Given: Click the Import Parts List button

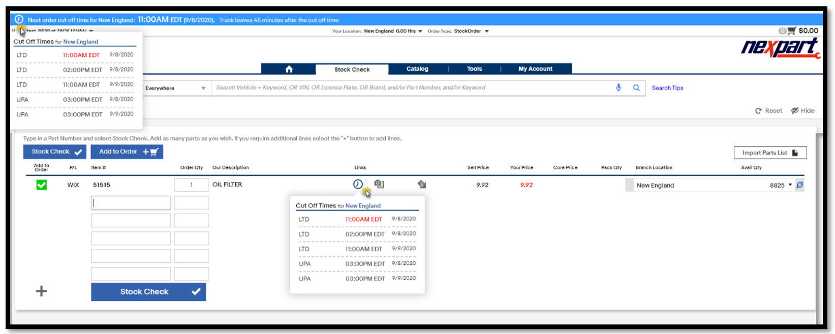Looking at the screenshot, I should pos(769,153).
